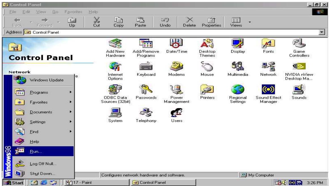Choose Help in the Start menu
This screenshot has width=329, height=186.
[x=43, y=141]
